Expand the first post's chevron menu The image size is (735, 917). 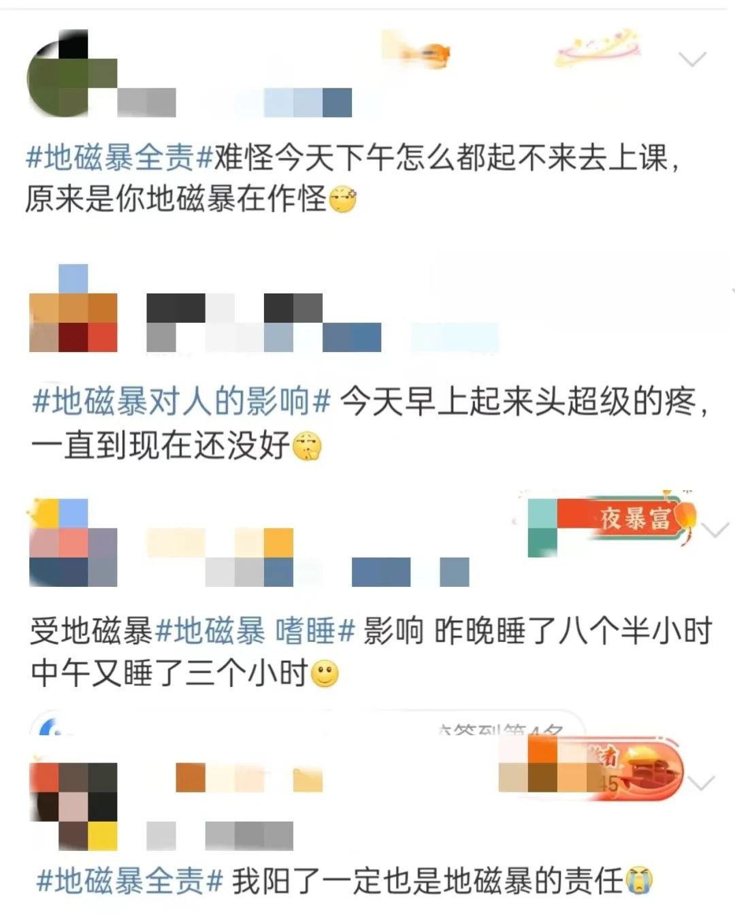(x=693, y=59)
